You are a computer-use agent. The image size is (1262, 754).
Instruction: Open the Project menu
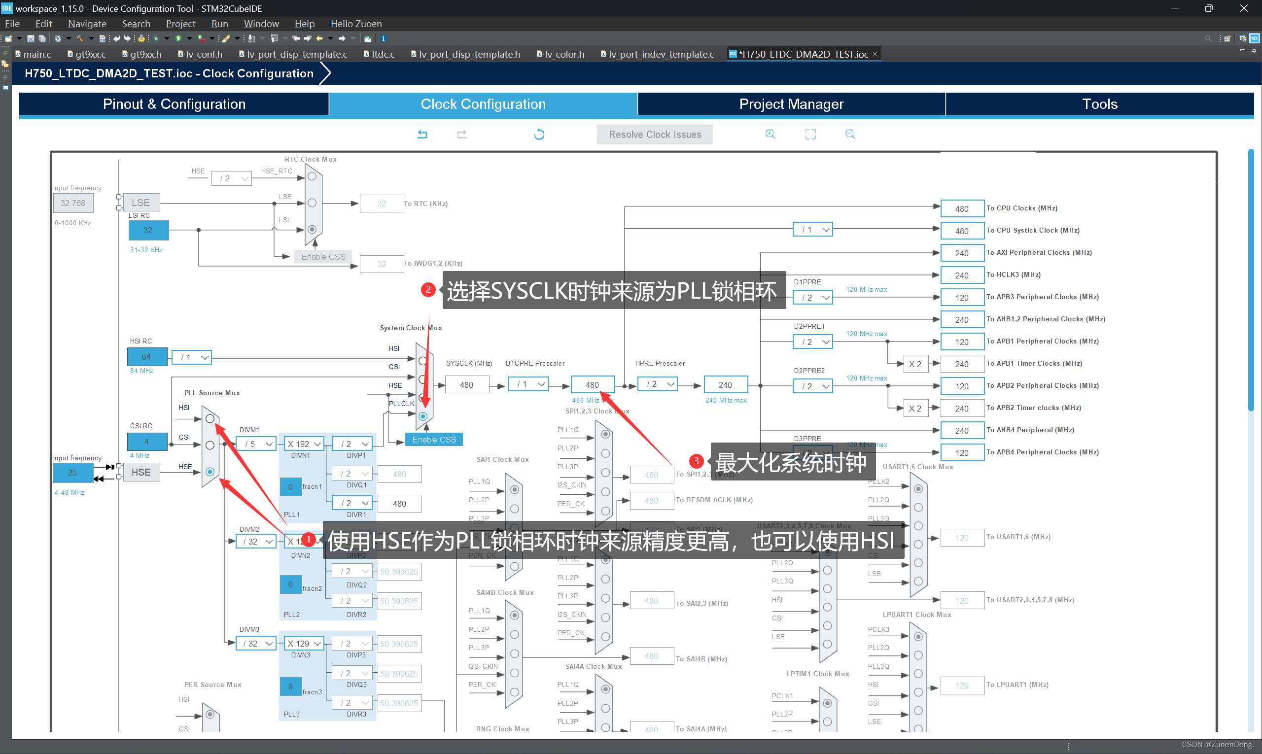point(180,24)
